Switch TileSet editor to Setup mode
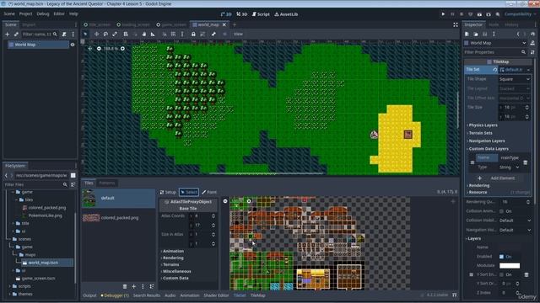Image resolution: width=540 pixels, height=303 pixels. tap(168, 192)
